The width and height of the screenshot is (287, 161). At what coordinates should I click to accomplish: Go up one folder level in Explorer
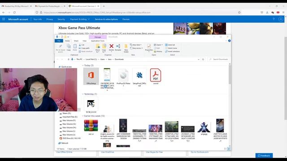click(x=69, y=59)
